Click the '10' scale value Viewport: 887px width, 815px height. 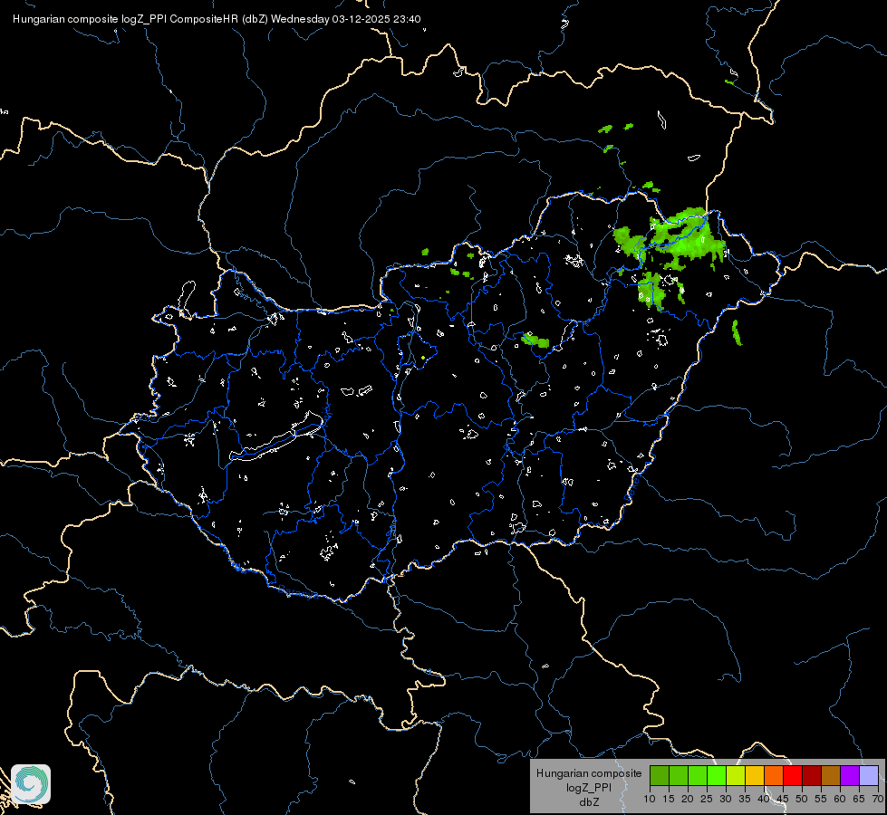tap(650, 800)
